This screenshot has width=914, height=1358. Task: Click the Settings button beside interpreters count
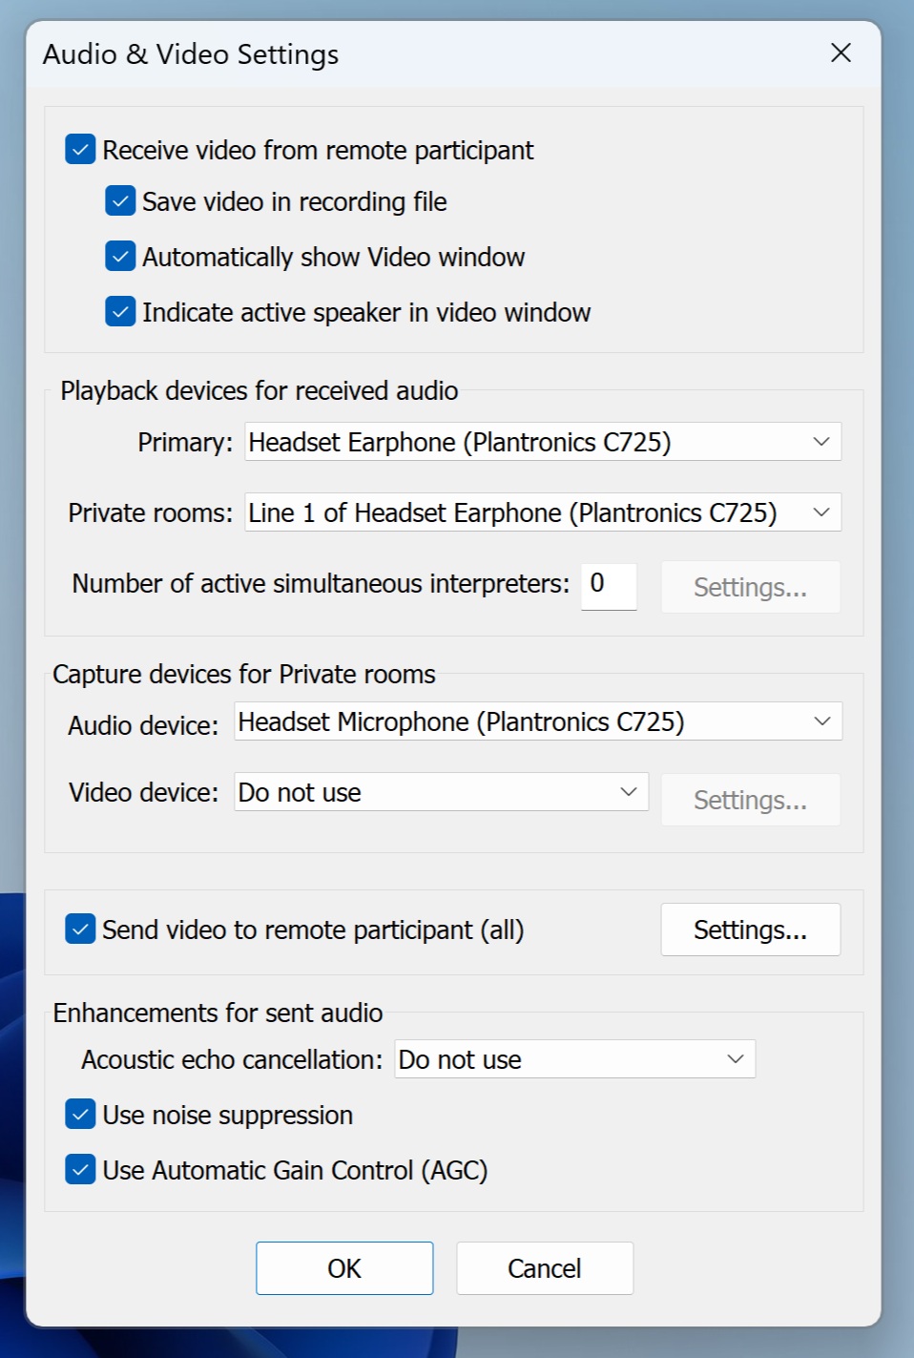751,587
